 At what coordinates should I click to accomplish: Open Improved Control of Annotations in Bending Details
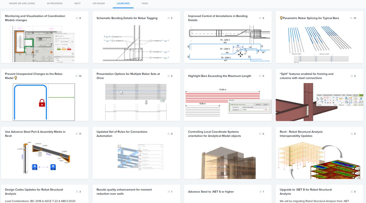[x=218, y=18]
